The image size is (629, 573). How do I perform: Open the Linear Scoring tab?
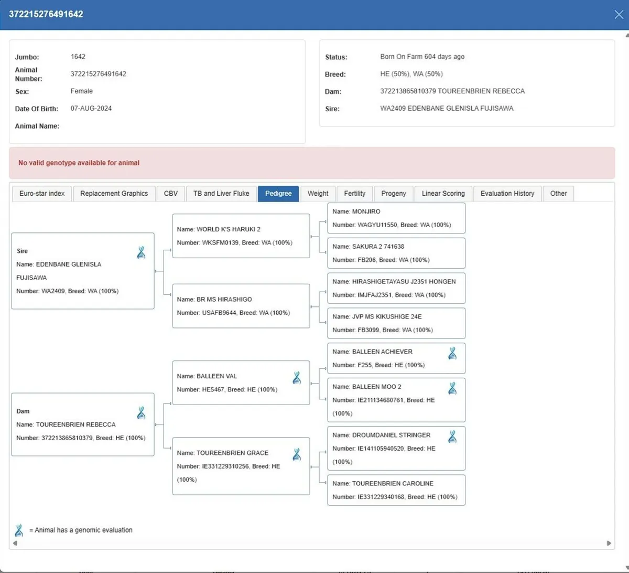(x=443, y=194)
